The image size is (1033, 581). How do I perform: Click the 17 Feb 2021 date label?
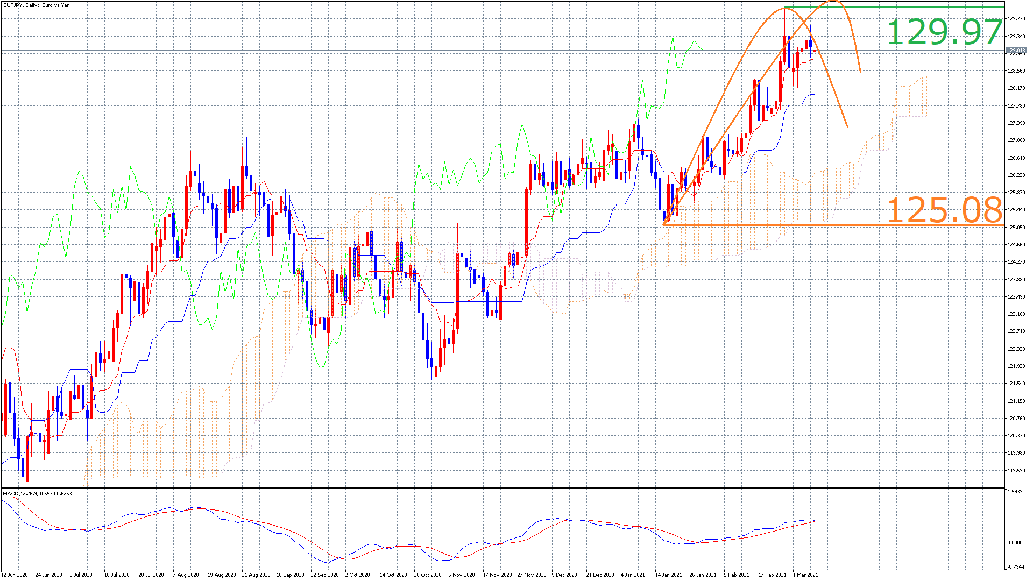[x=772, y=575]
